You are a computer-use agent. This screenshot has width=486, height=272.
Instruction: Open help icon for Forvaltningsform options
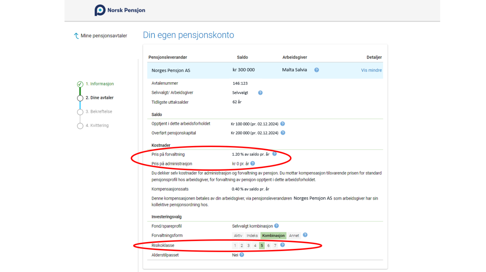pos(305,235)
